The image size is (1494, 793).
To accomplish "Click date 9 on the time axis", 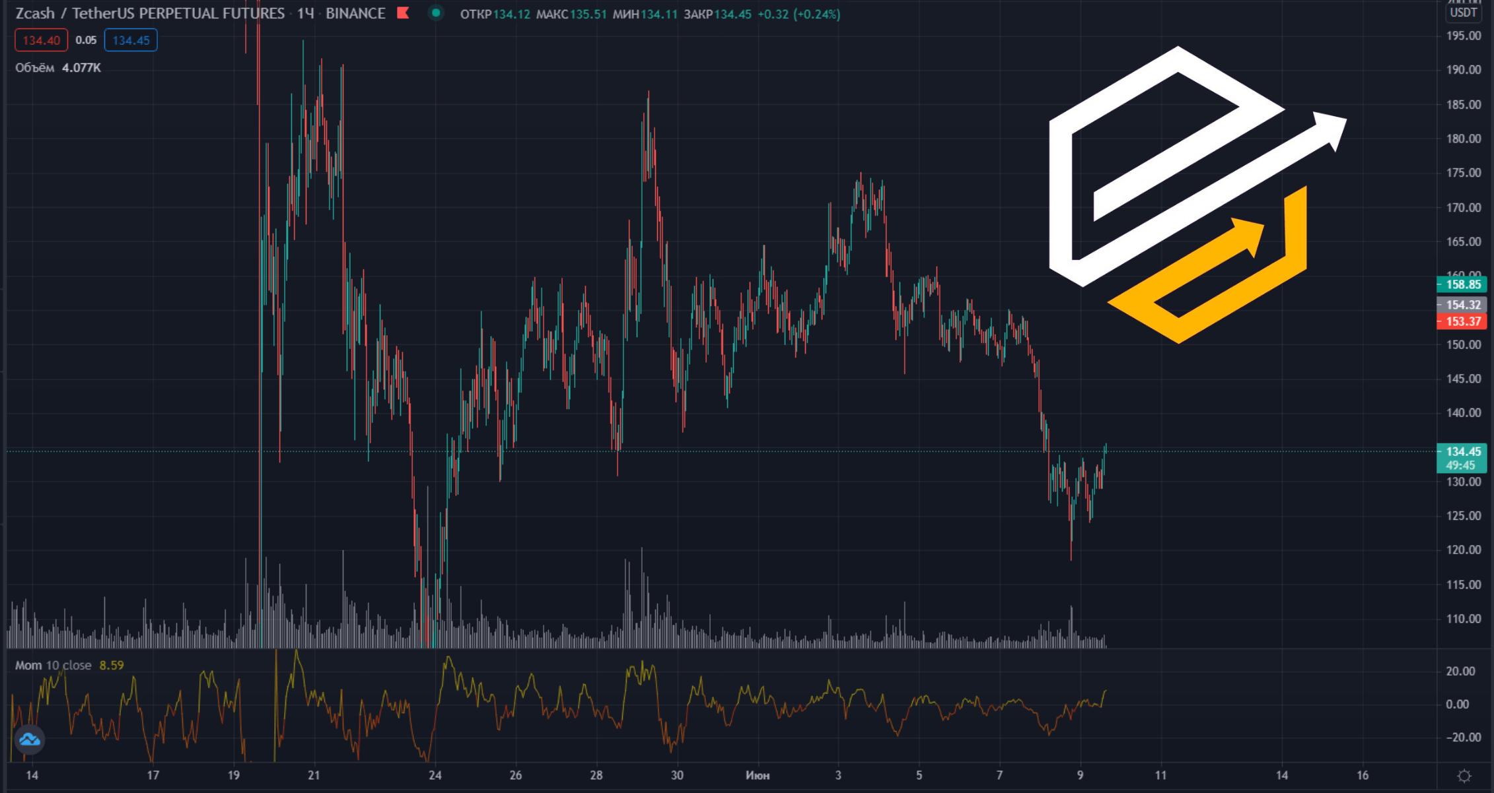I will click(x=1080, y=775).
